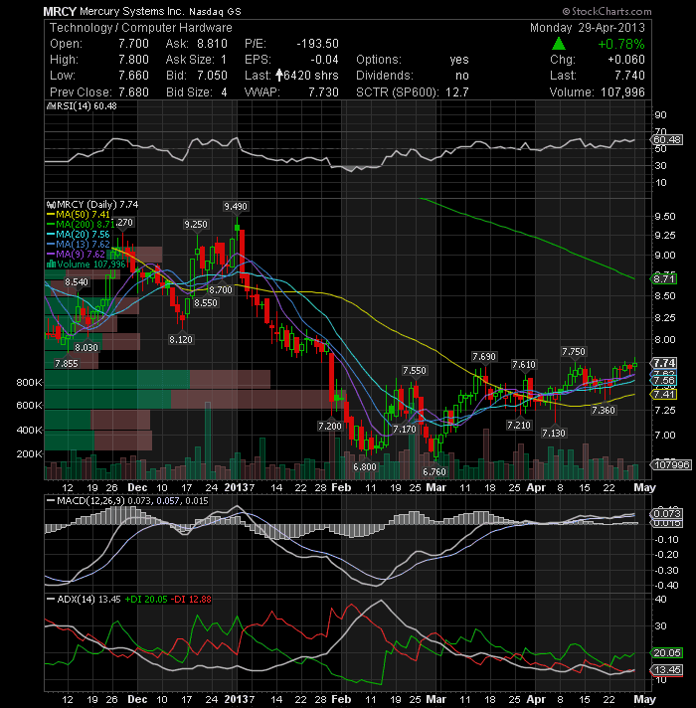Click the 107996 volume axis tag
Viewport: 696px width, 708px height.
click(x=670, y=464)
